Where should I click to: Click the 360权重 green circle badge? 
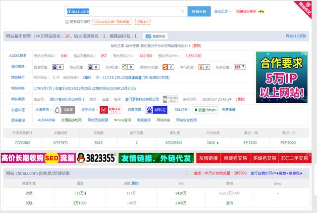(x=128, y=67)
